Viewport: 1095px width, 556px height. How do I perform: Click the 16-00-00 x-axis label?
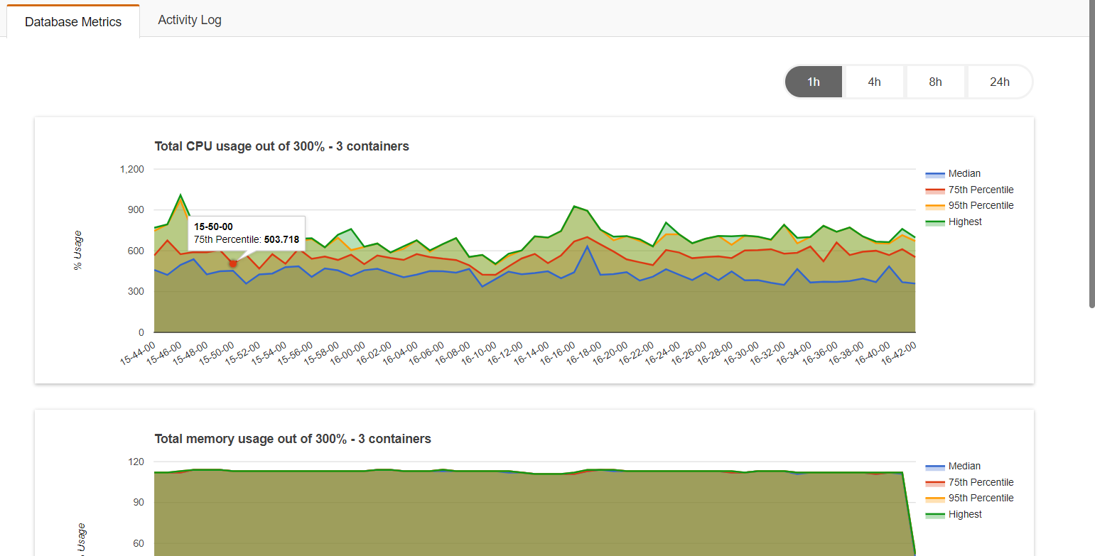click(x=348, y=353)
